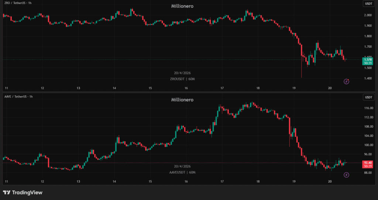
Task: Click the red 92.40 current price label
Action: 368,163
